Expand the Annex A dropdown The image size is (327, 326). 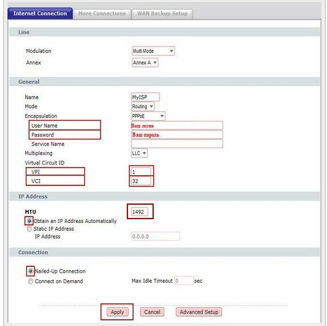145,62
